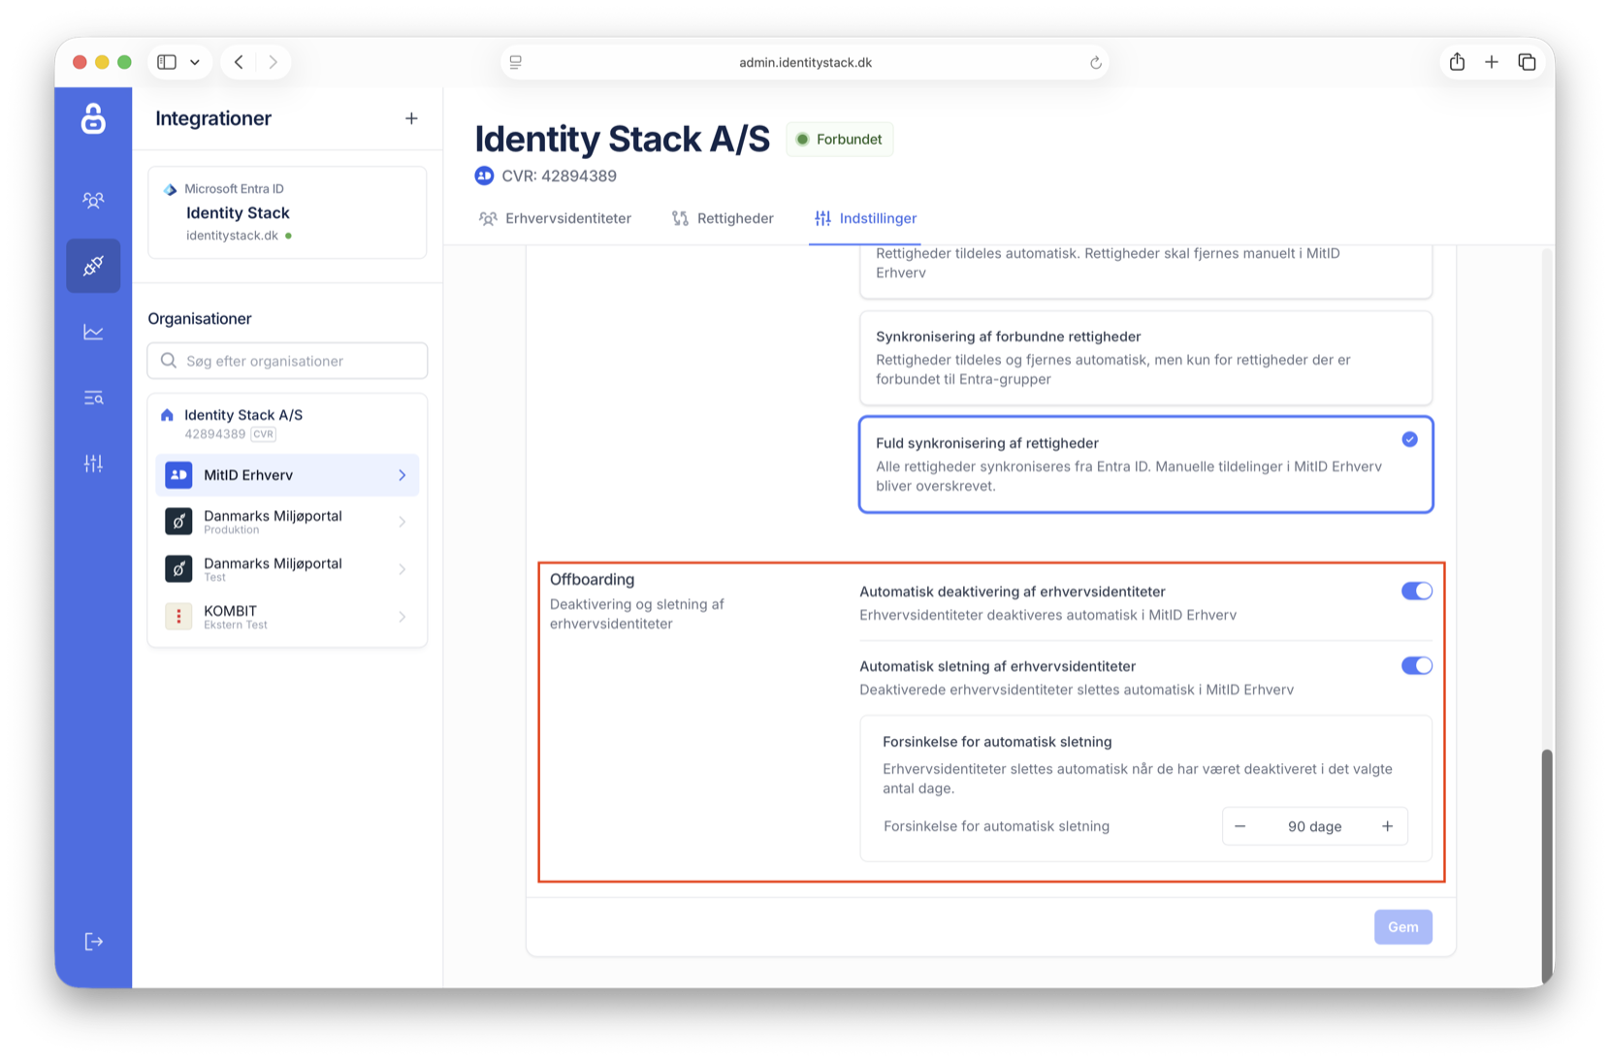Click the logout icon in sidebar
This screenshot has height=1060, width=1610.
93,942
